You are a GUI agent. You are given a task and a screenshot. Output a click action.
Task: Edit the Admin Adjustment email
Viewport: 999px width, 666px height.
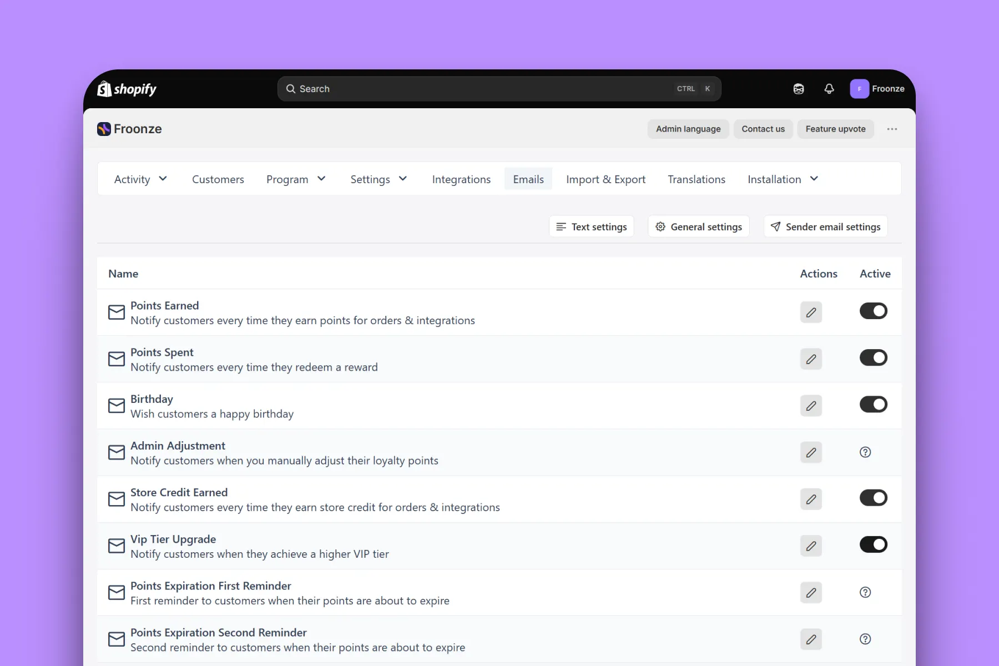point(811,452)
